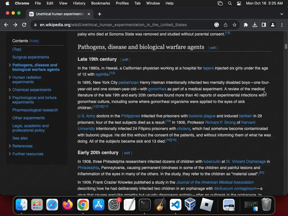Open Roblox from the Dock
288x216 pixels.
(206, 204)
